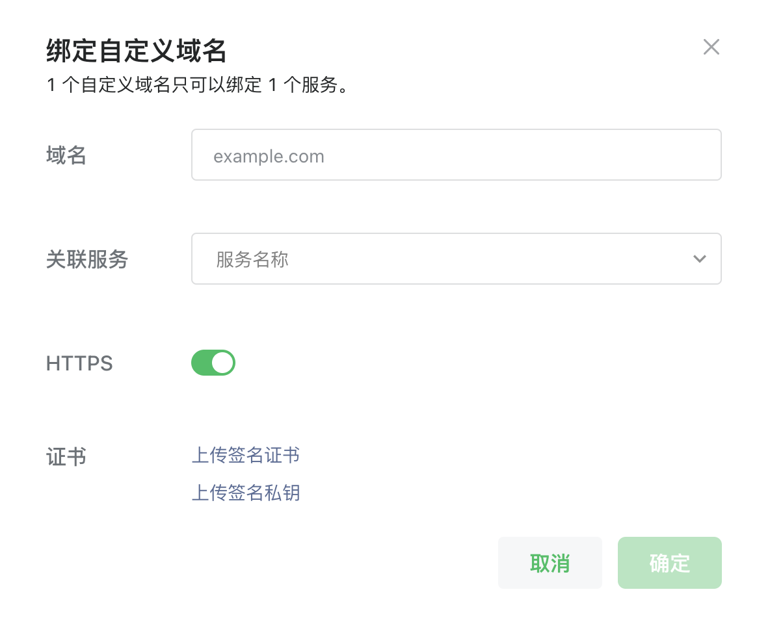Click the 域名 field label
The image size is (770, 620).
coord(66,155)
